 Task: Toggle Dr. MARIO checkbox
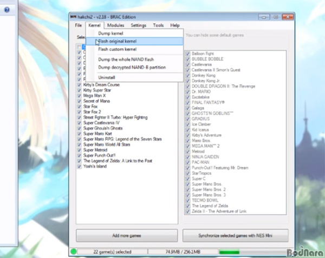[x=188, y=91]
